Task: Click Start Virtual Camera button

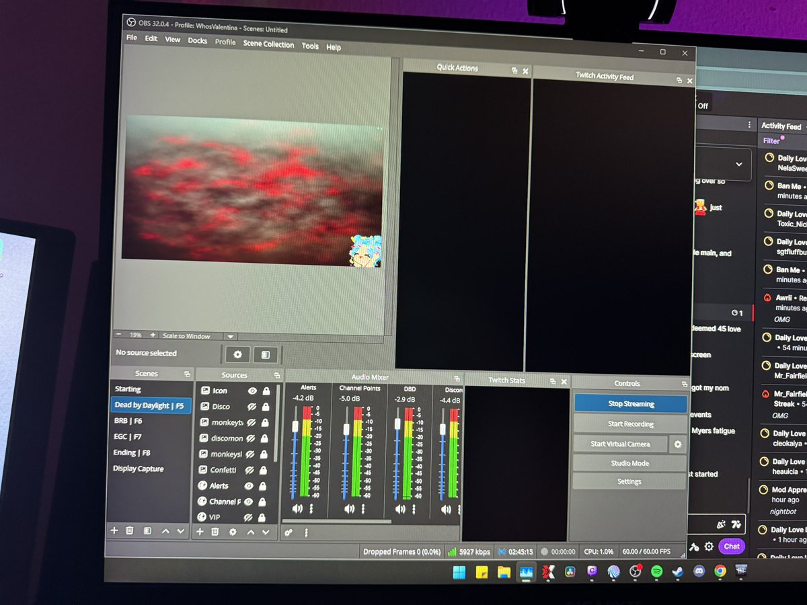Action: [620, 444]
